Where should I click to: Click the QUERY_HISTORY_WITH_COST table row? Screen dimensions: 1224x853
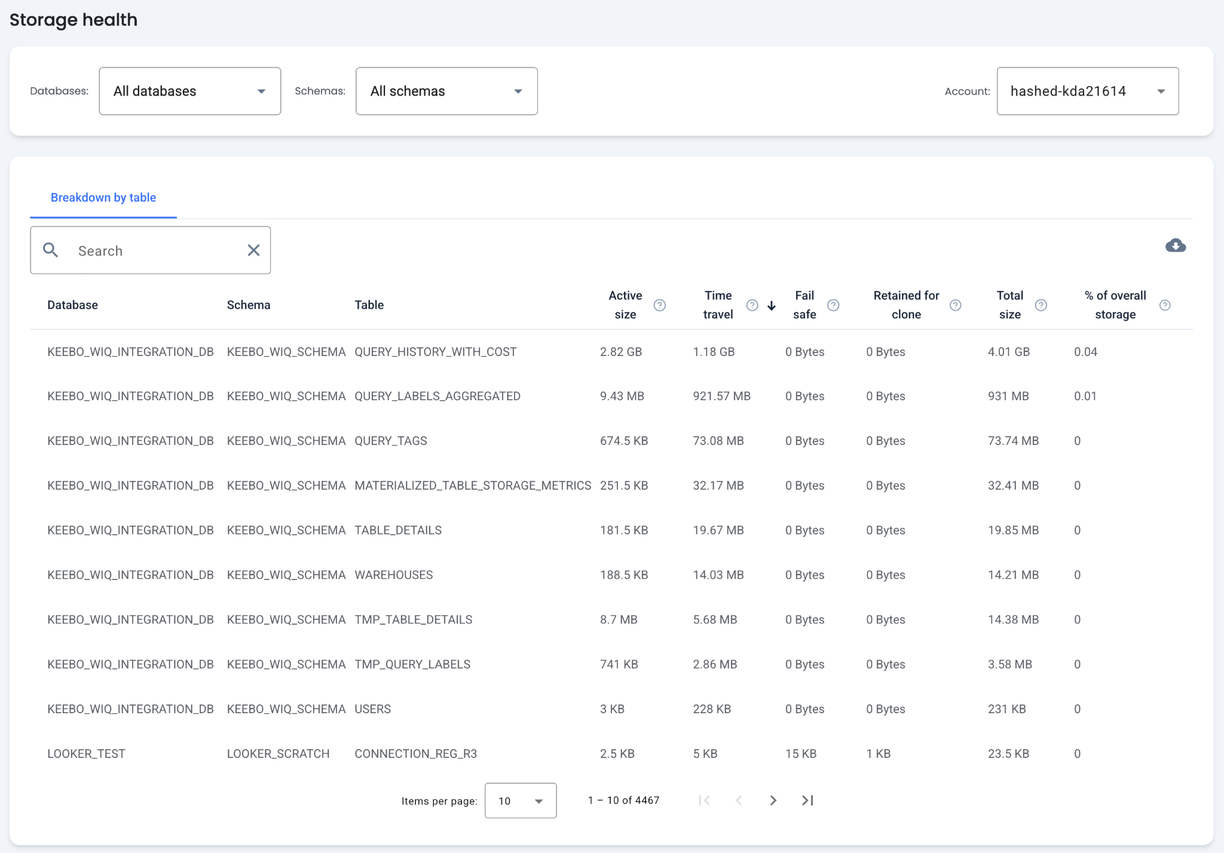pyautogui.click(x=435, y=352)
